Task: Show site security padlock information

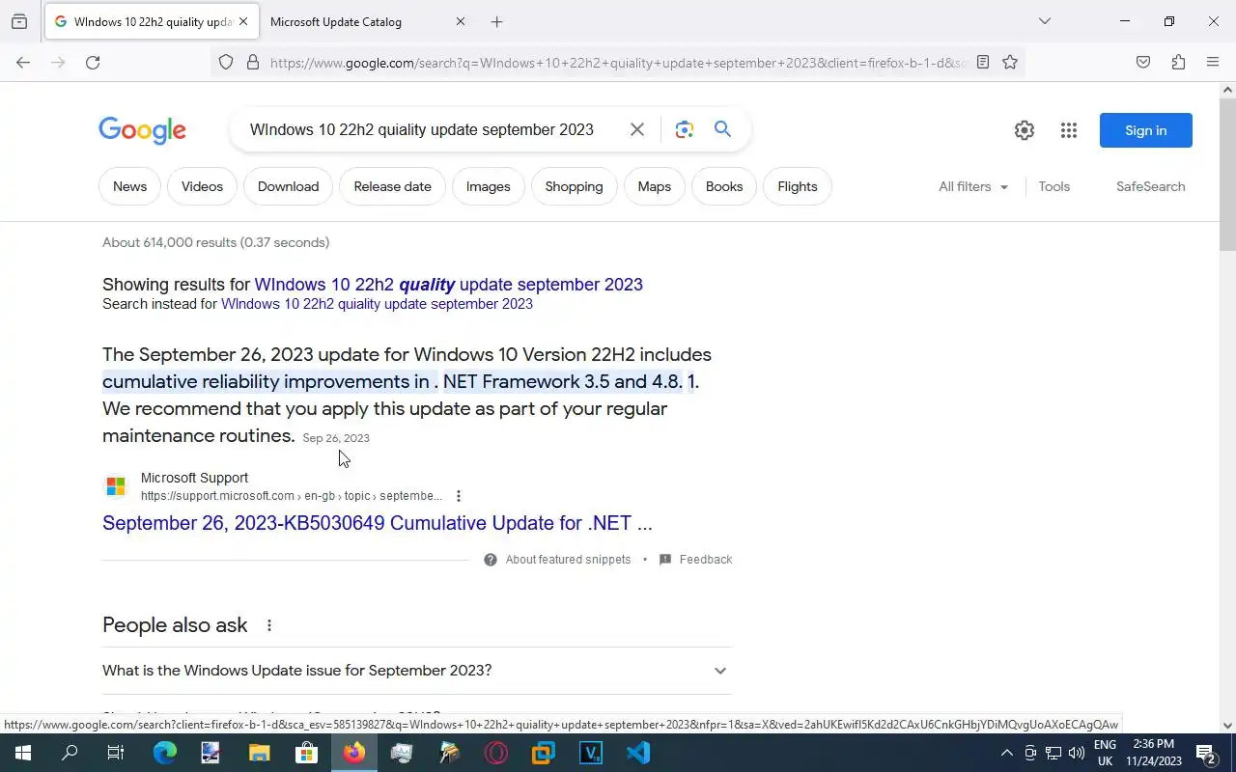Action: (x=253, y=62)
